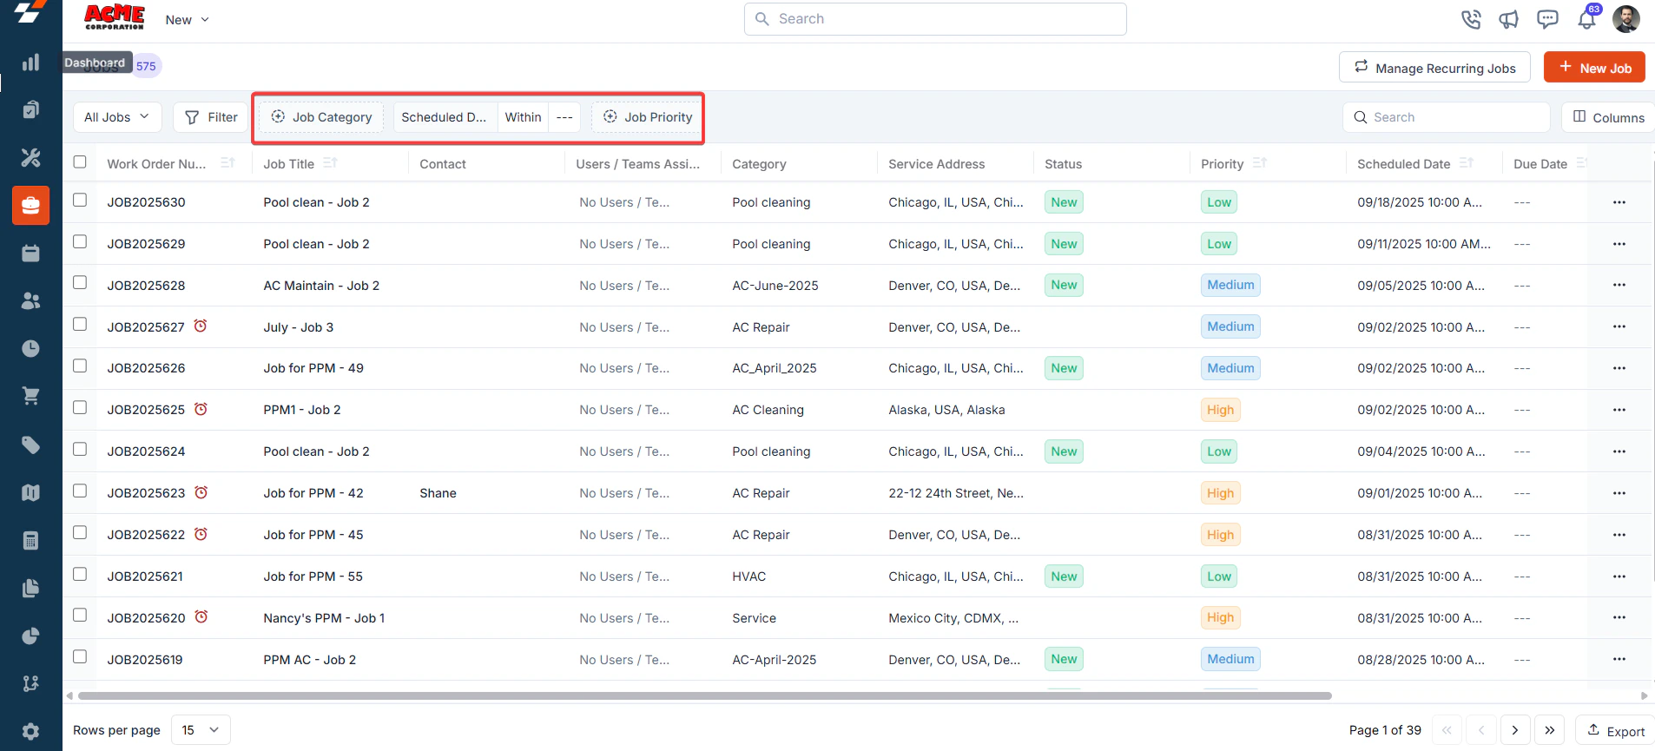
Task: Open the Filter button
Action: (211, 117)
